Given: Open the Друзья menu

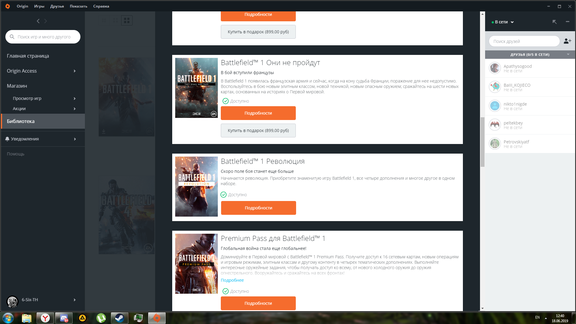Looking at the screenshot, I should click(x=57, y=6).
